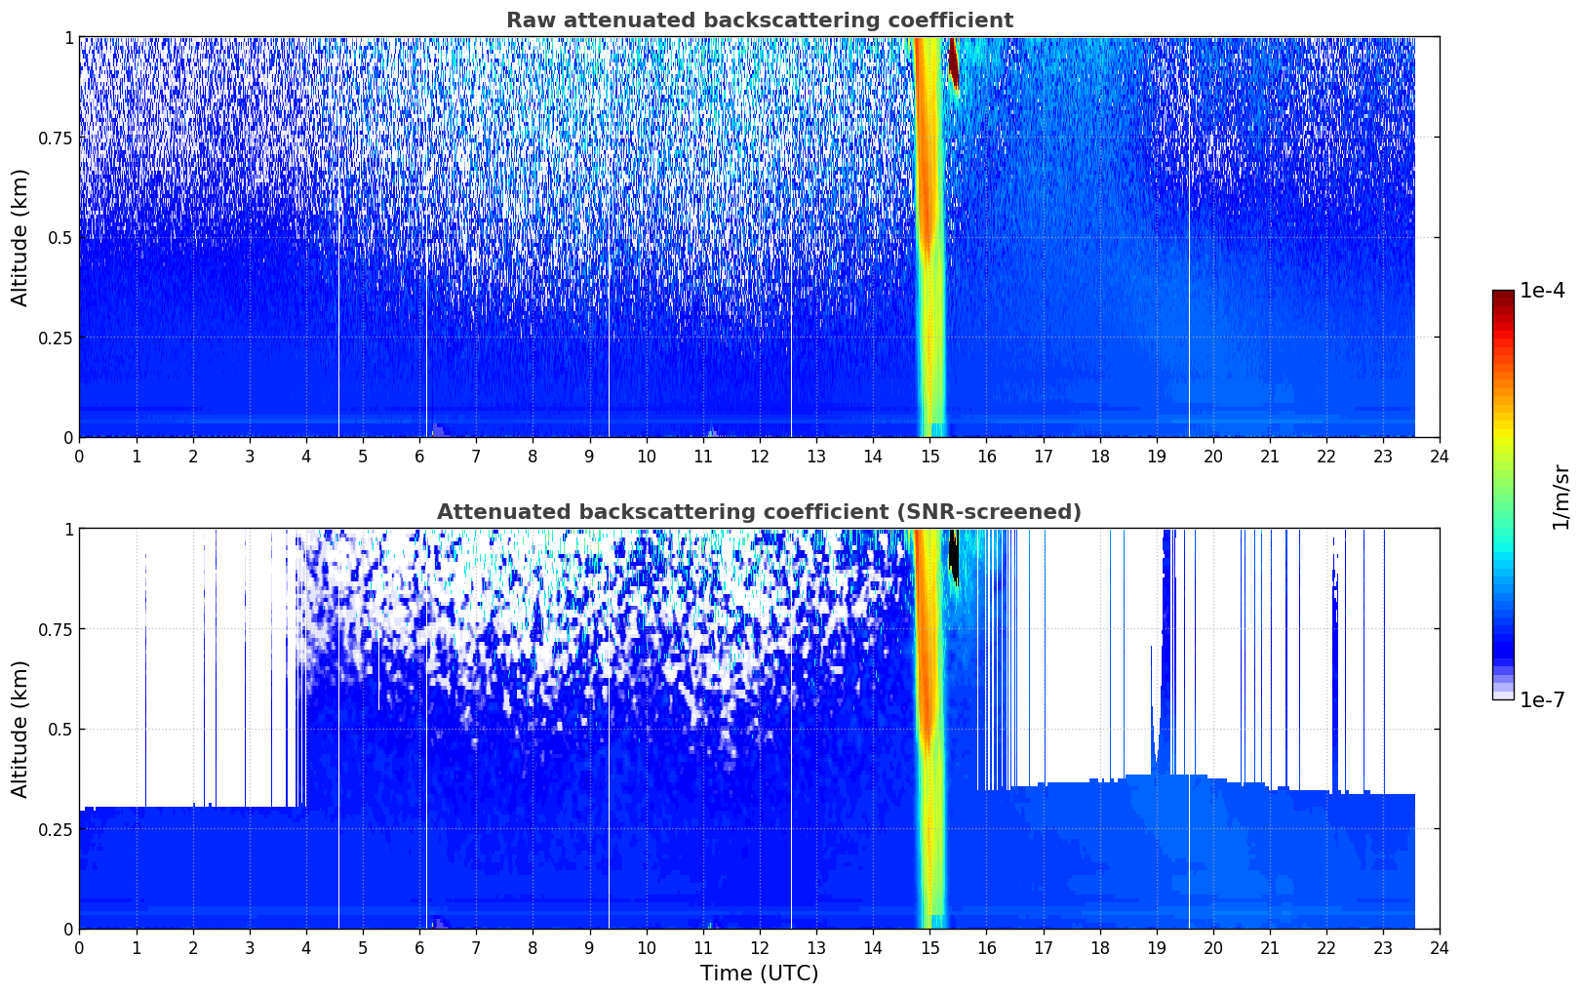This screenshot has height=995, width=1581.
Task: Click the "Time (UTC)" axis label
Action: coord(759,974)
